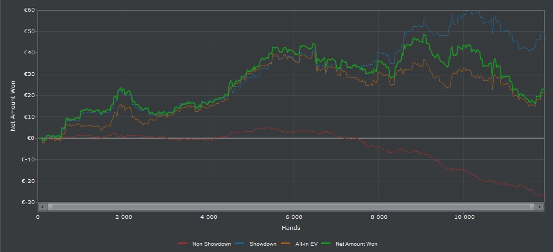553x252 pixels.
Task: Click the vertical 'Net Amount Won' y-axis title
Action: [x=13, y=106]
